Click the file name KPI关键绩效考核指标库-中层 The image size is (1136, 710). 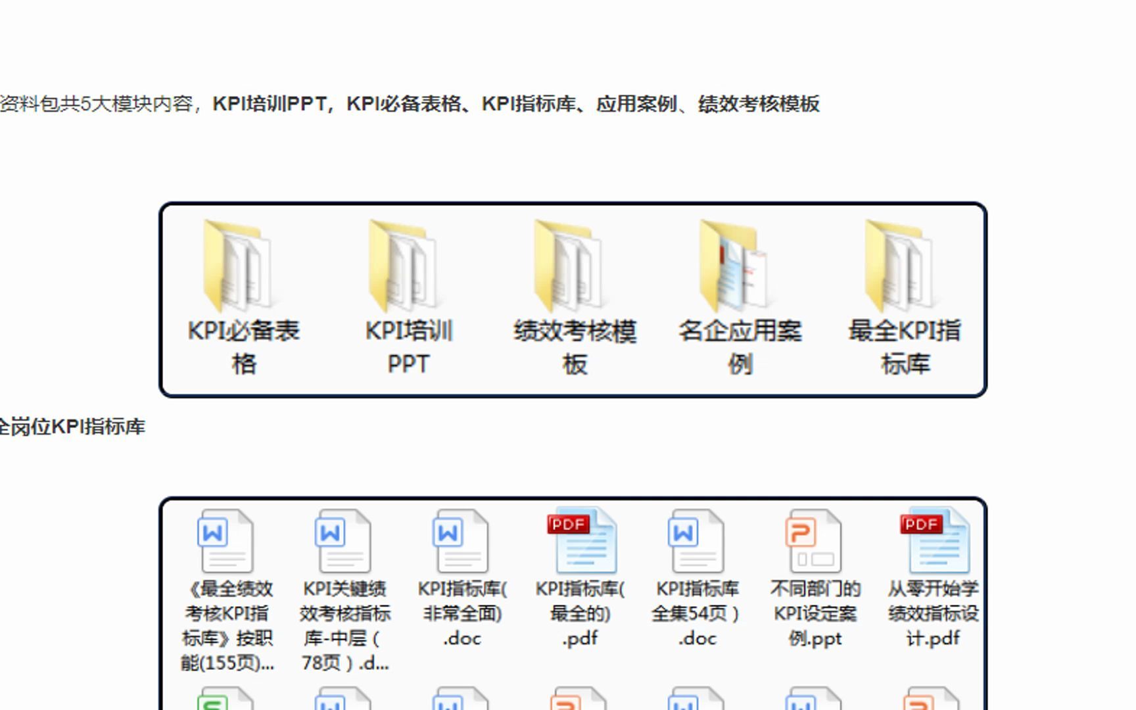[x=345, y=625]
